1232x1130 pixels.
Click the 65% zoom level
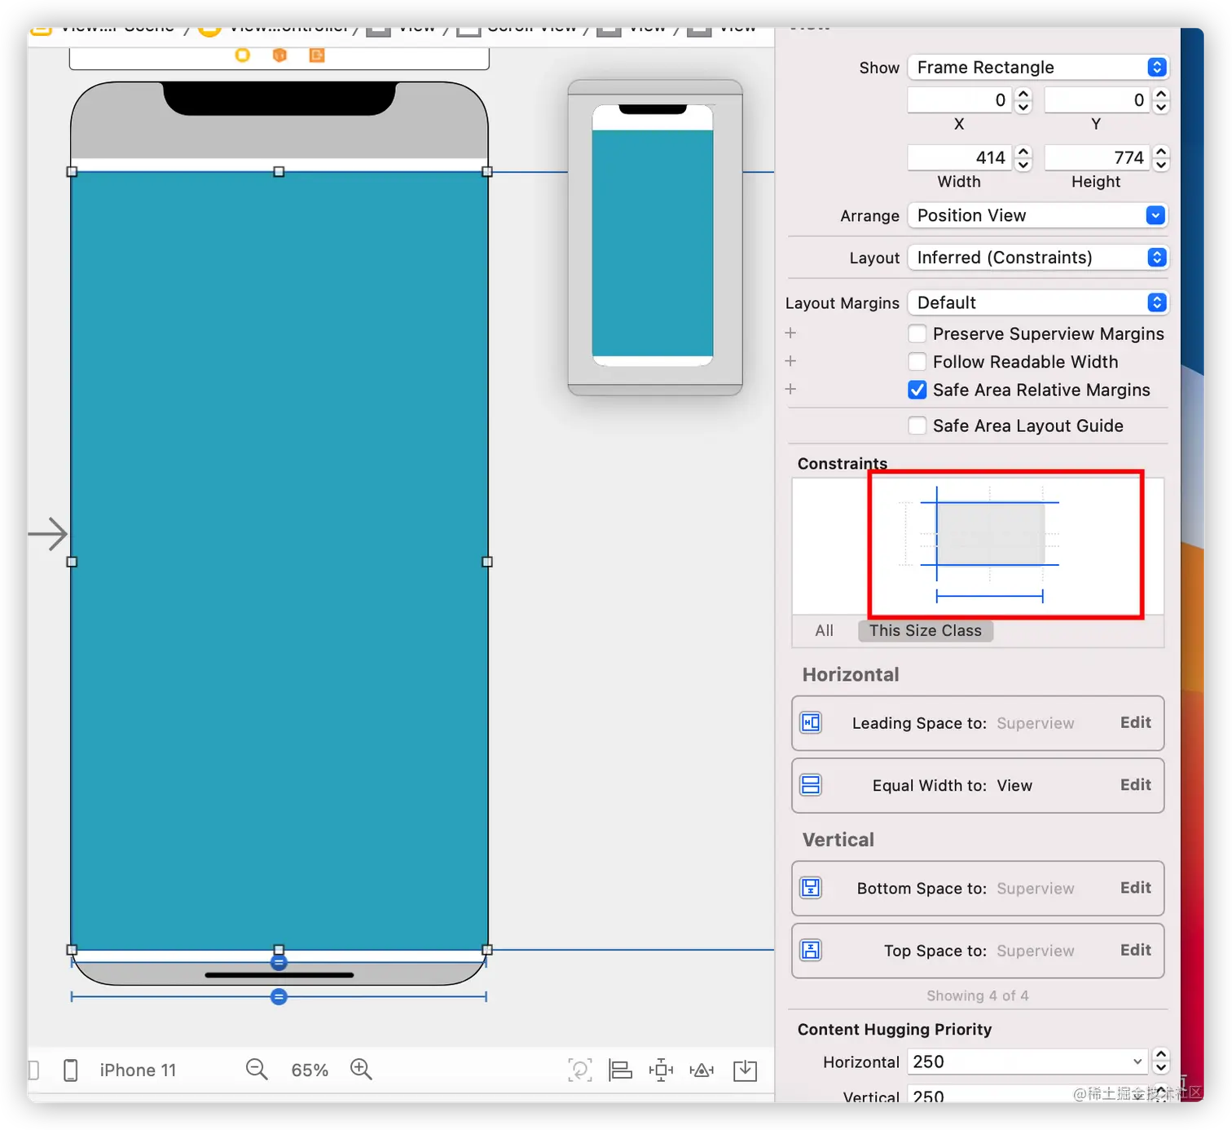310,1070
